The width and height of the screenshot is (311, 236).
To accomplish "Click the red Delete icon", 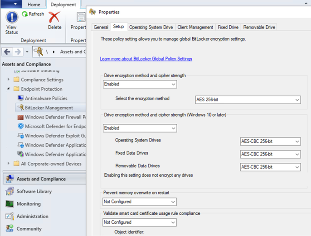I will [54, 17].
